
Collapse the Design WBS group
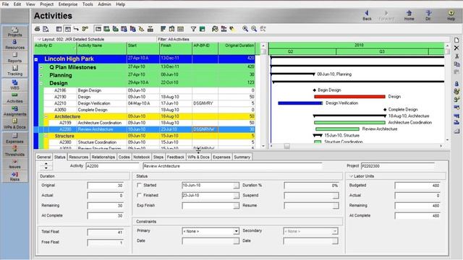point(41,84)
